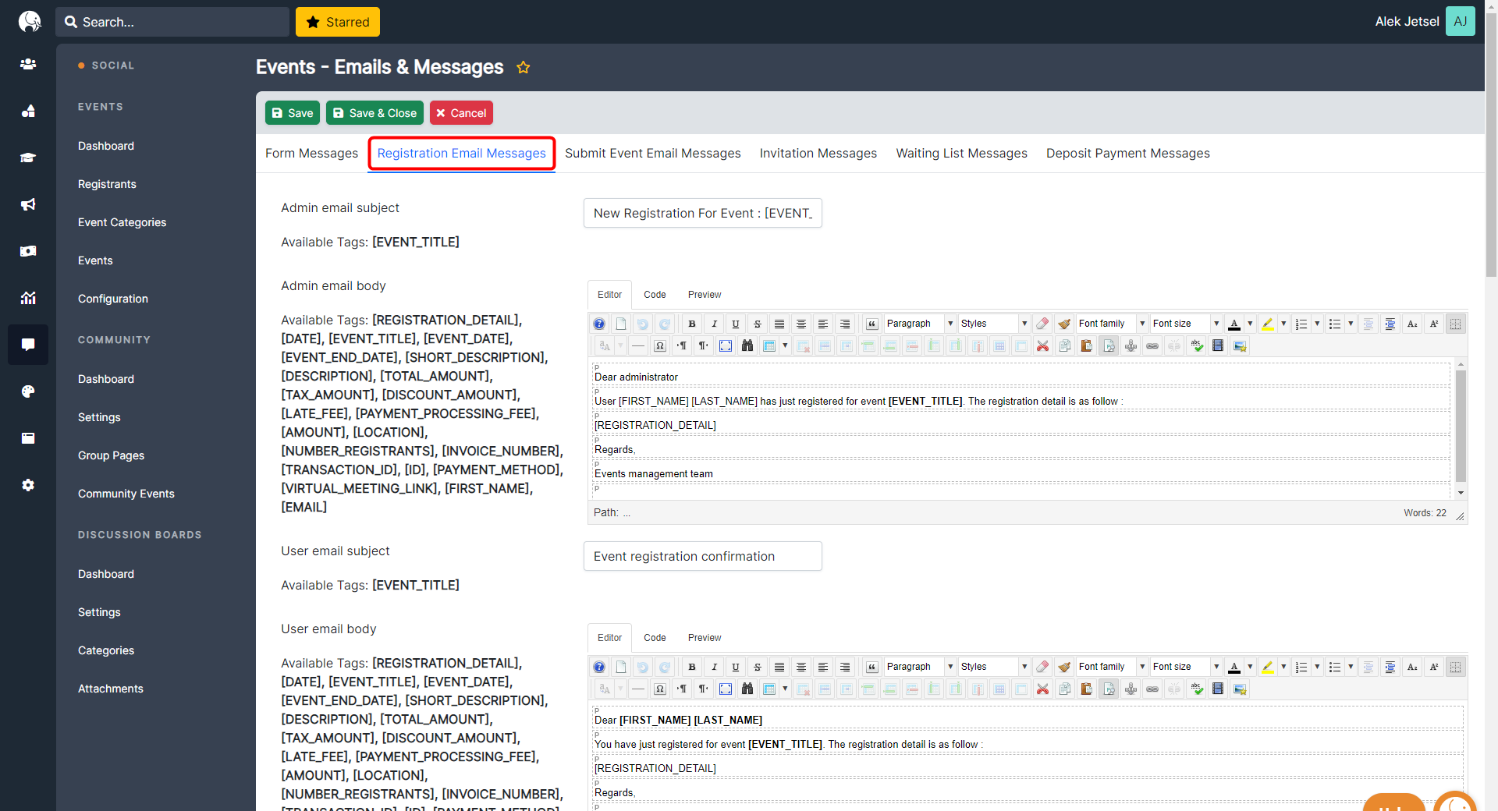The width and height of the screenshot is (1498, 811).
Task: Toggle italic in User email body editor
Action: (714, 667)
